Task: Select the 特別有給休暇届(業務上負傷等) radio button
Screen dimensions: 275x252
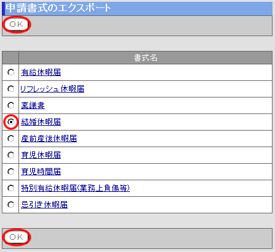Action: 10,188
